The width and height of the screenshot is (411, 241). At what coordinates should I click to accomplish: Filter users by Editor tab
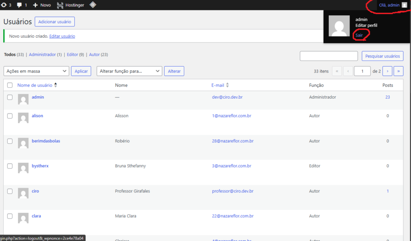72,55
